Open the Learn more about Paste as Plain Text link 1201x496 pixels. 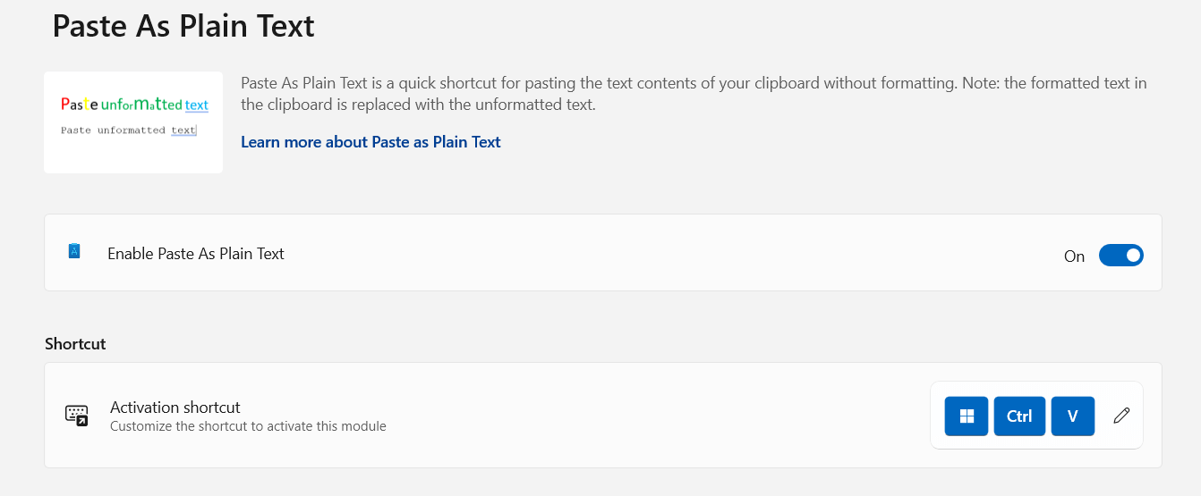point(371,142)
